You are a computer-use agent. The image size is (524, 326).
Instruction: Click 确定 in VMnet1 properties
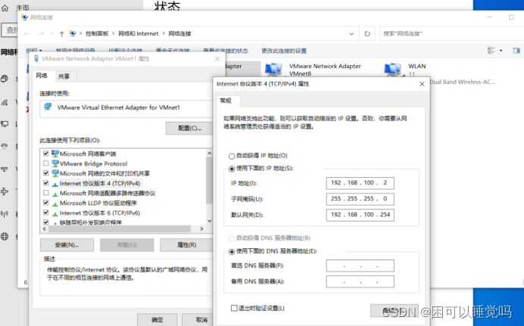(x=157, y=320)
